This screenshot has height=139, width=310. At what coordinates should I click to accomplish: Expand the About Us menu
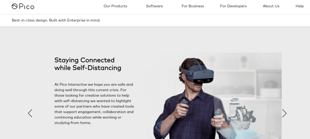(271, 6)
